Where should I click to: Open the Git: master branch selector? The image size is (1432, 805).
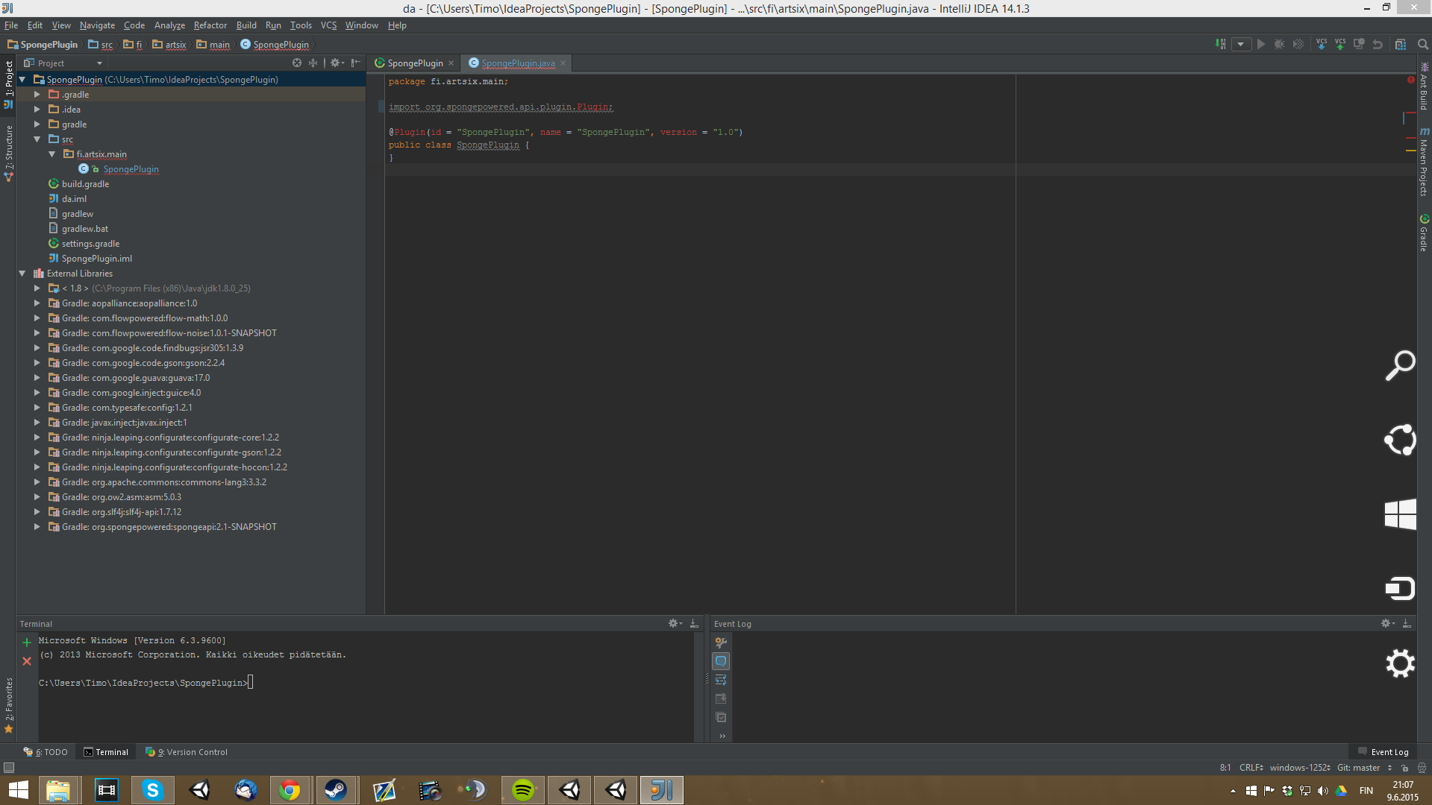point(1364,767)
